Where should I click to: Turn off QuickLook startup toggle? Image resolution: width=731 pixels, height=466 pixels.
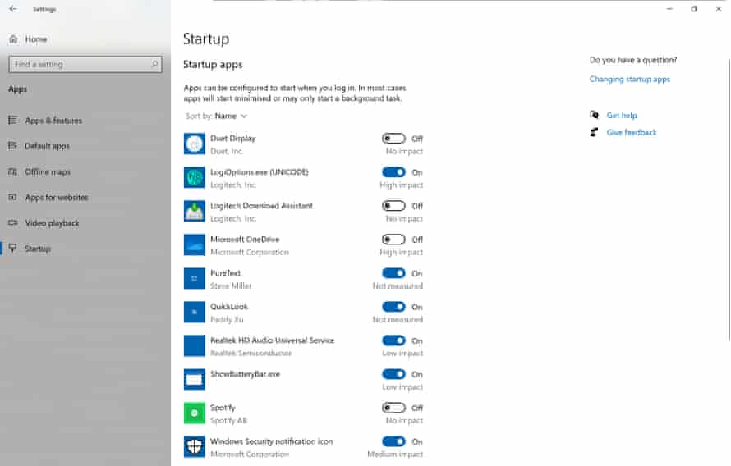(x=393, y=307)
